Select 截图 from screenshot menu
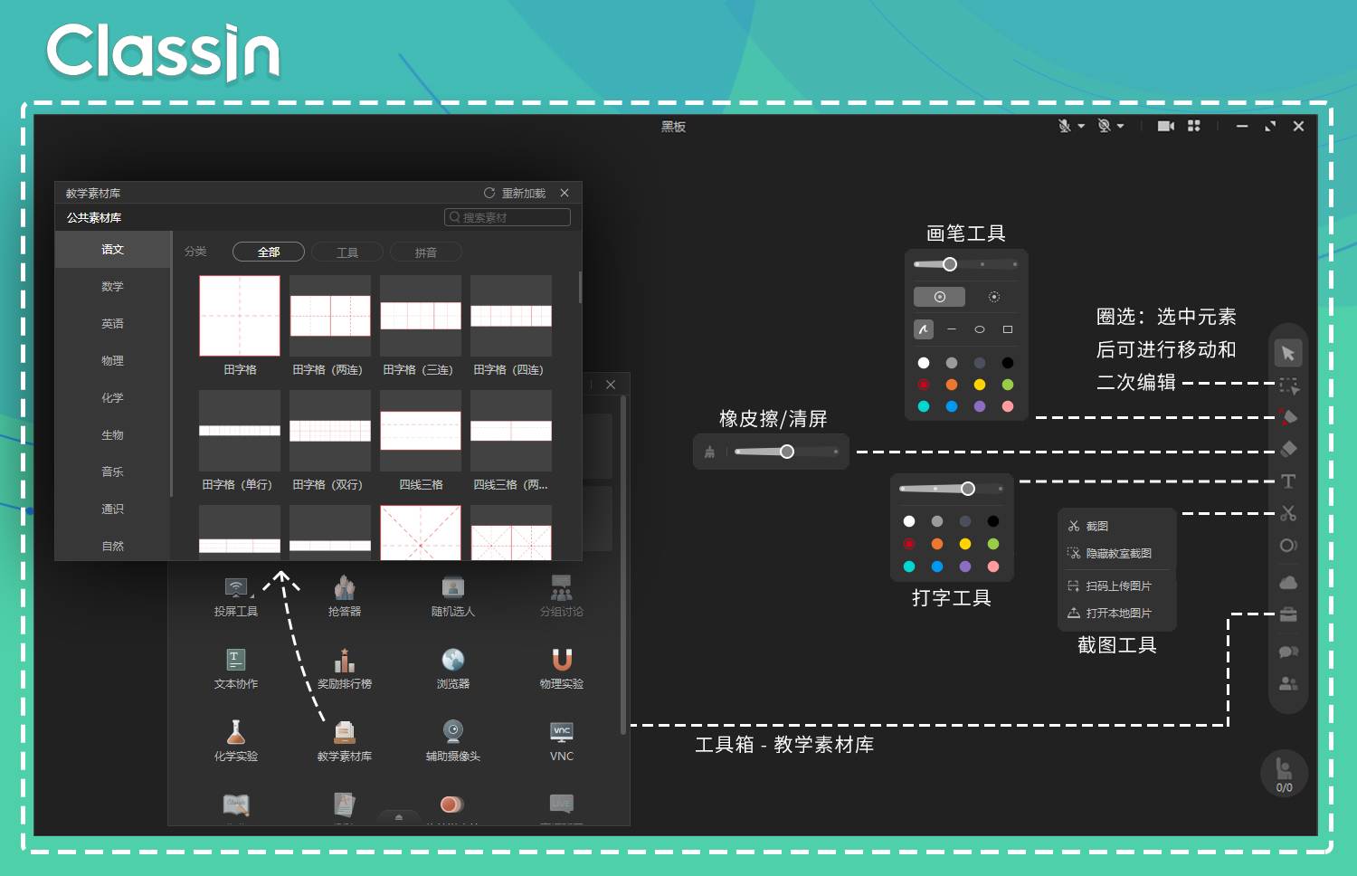This screenshot has width=1357, height=876. tap(1117, 526)
